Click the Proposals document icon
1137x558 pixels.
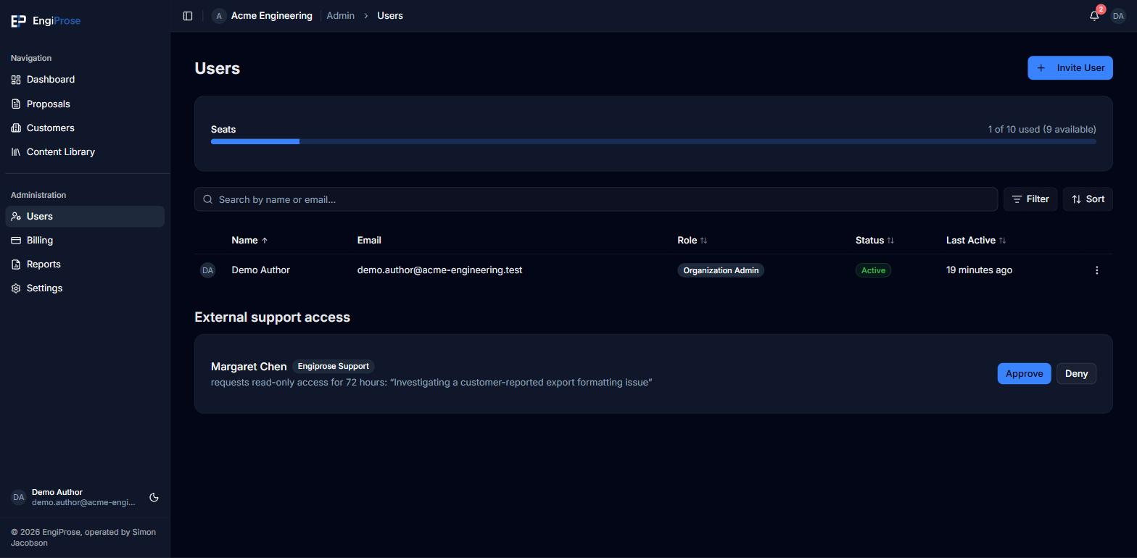(16, 104)
